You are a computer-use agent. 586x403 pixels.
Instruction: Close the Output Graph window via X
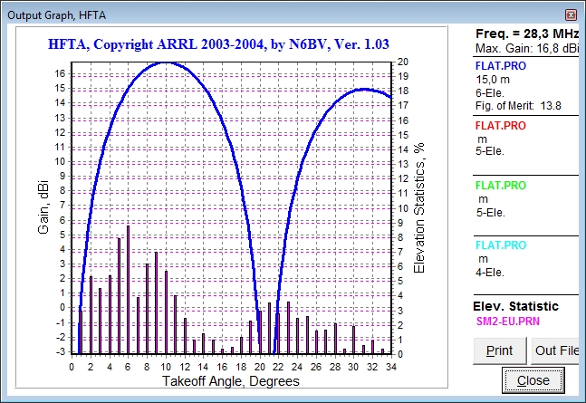[x=571, y=15]
